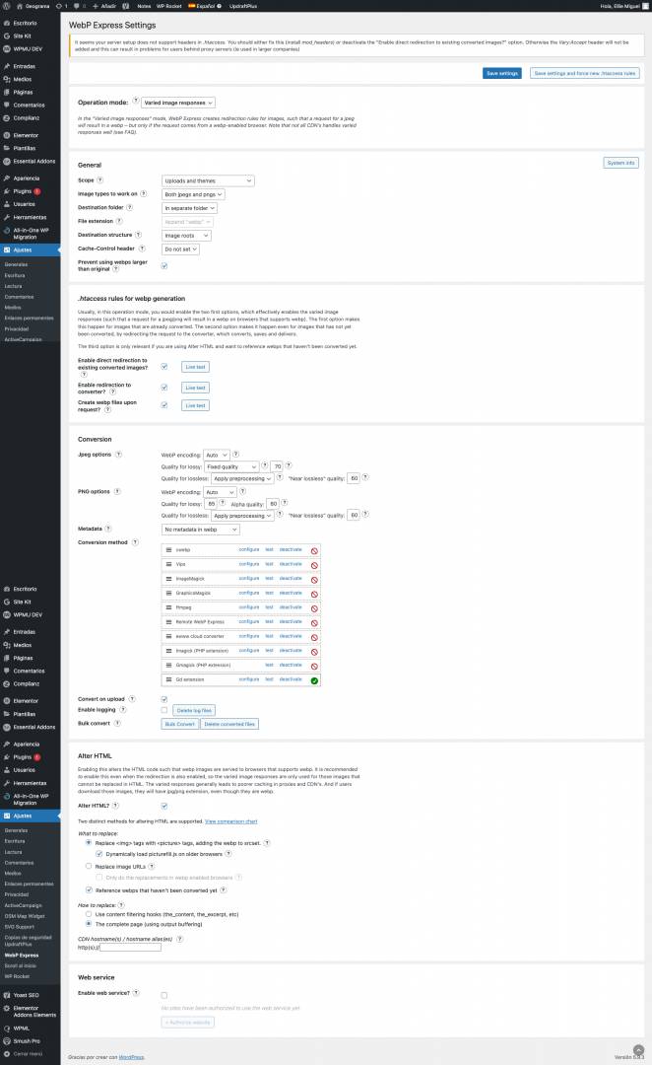652x1065 pixels.
Task: Click the scroll-to-top arrow icon
Action: (x=638, y=1050)
